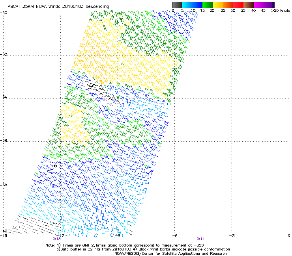Click the -9 longitude axis label
The width and height of the screenshot is (292, 256).
click(x=118, y=236)
